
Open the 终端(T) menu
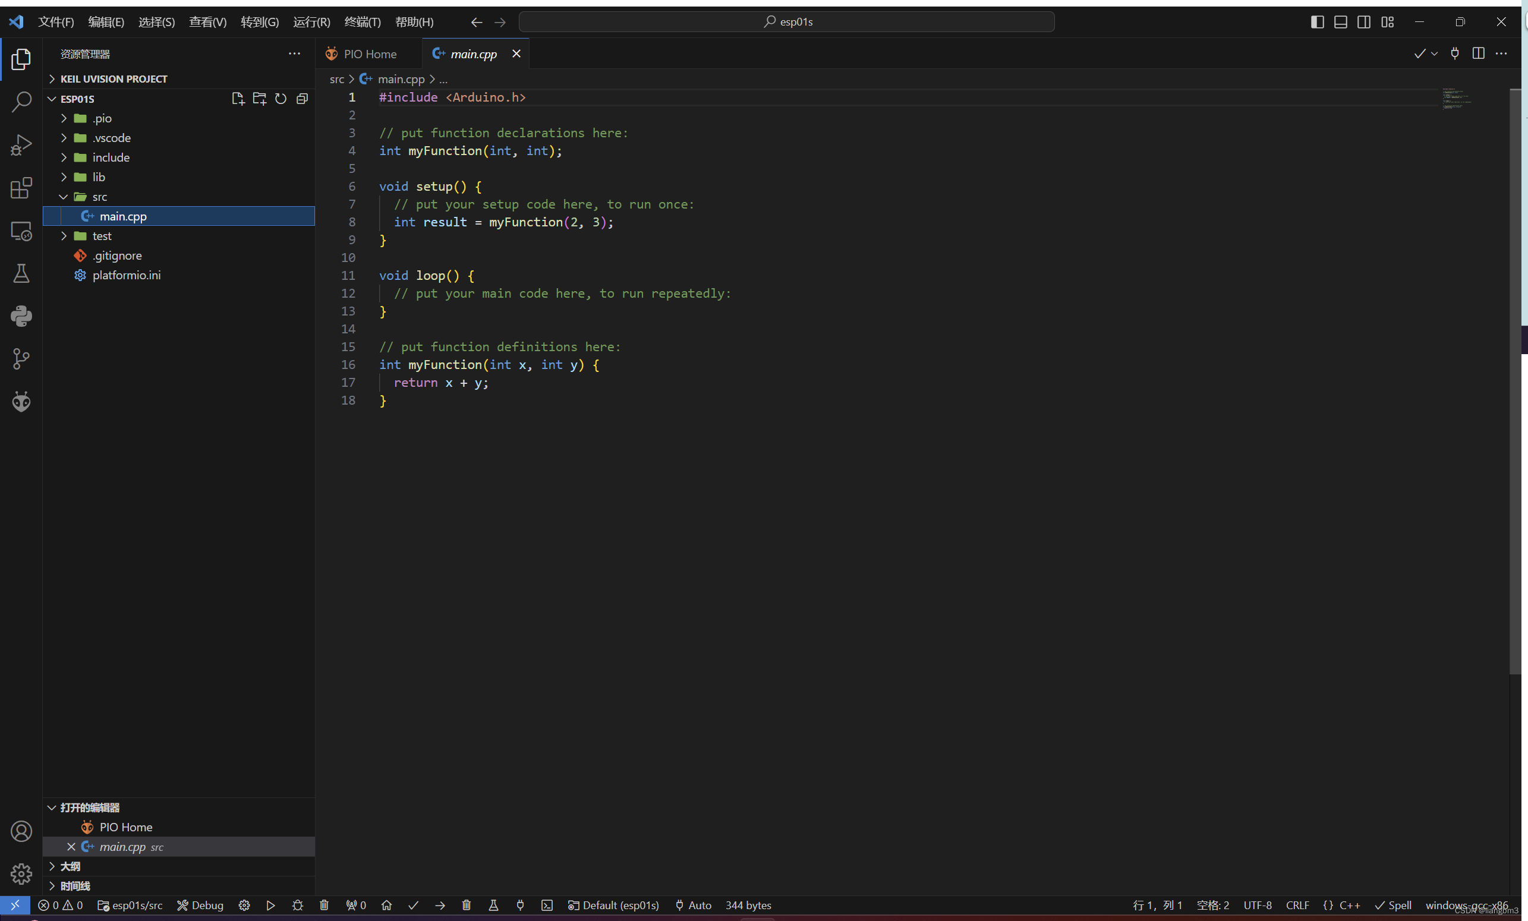point(362,22)
